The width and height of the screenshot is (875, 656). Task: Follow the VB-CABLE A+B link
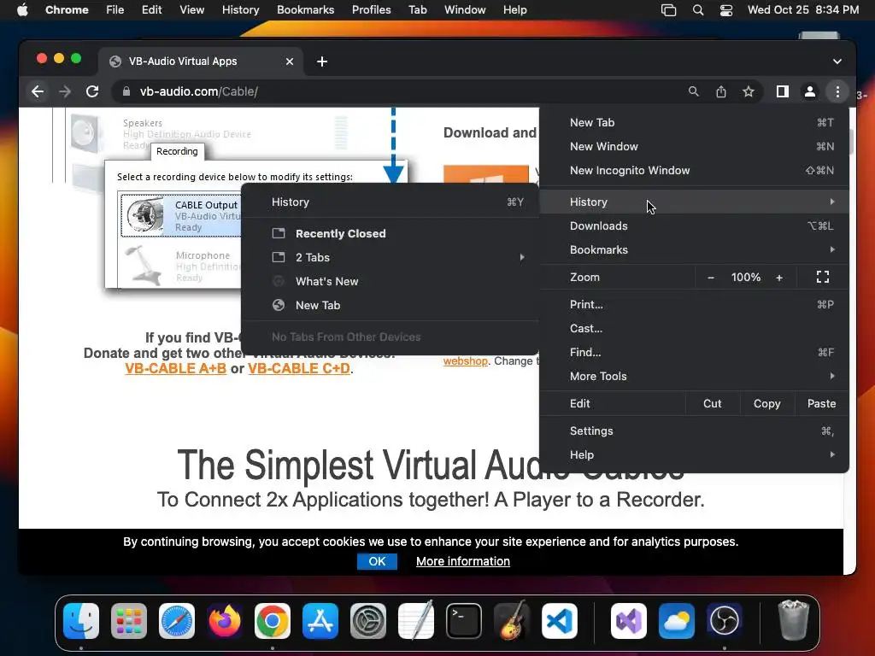coord(176,369)
